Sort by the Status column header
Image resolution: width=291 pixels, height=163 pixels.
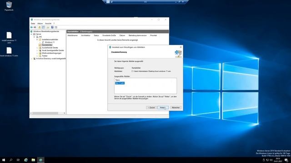tap(96, 35)
